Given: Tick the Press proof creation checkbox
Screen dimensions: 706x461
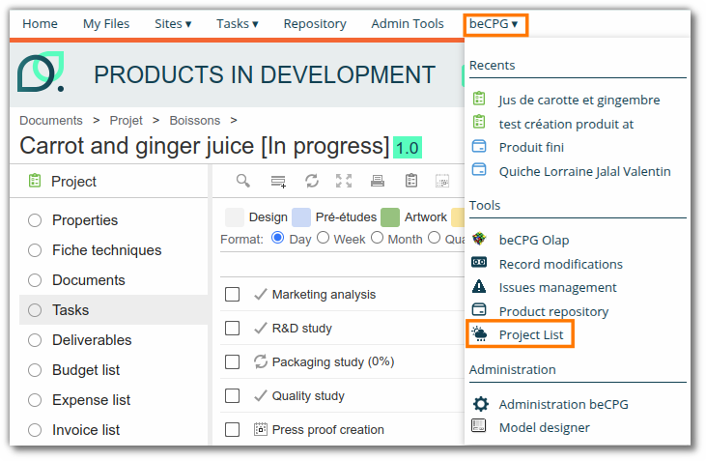Looking at the screenshot, I should click(x=232, y=429).
